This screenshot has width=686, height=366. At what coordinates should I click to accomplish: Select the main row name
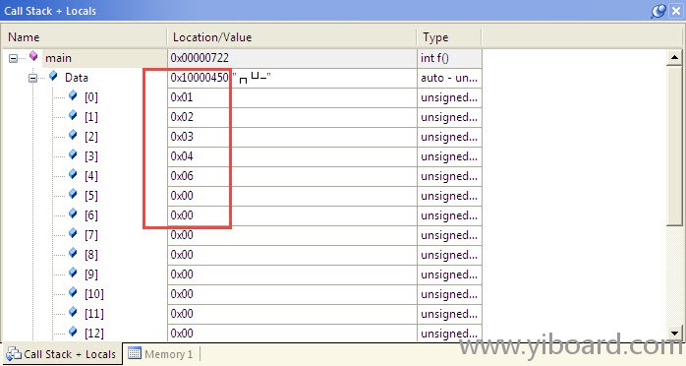click(x=58, y=58)
